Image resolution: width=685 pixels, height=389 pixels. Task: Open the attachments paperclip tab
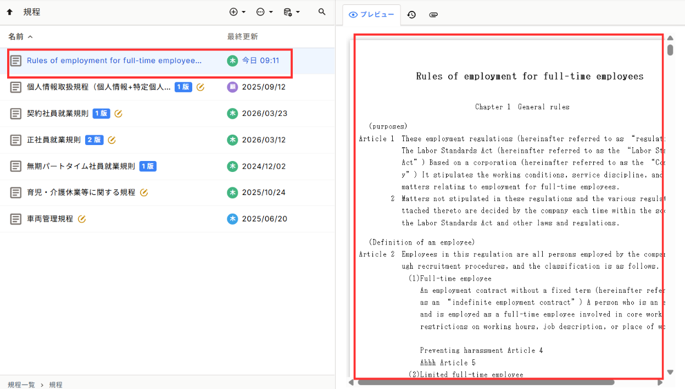433,15
